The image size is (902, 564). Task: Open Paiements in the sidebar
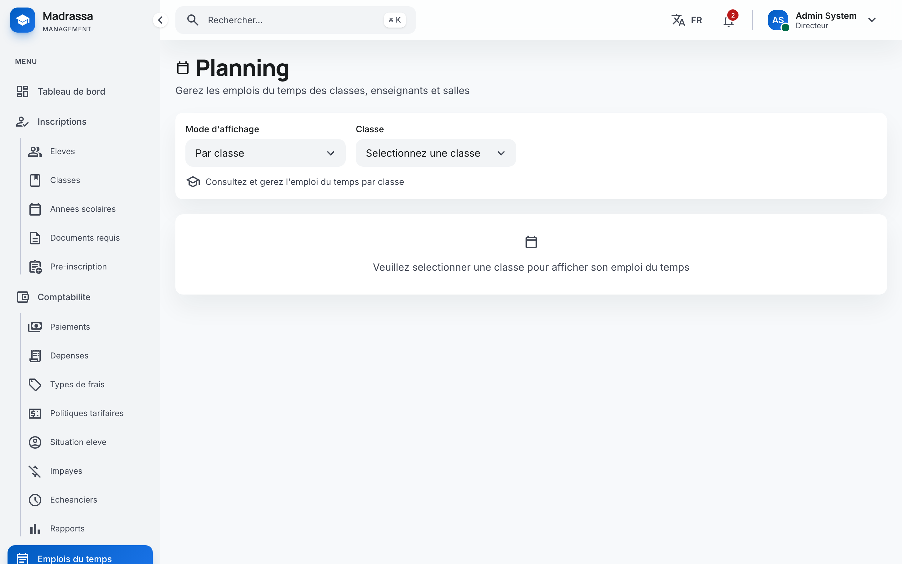[x=70, y=327]
